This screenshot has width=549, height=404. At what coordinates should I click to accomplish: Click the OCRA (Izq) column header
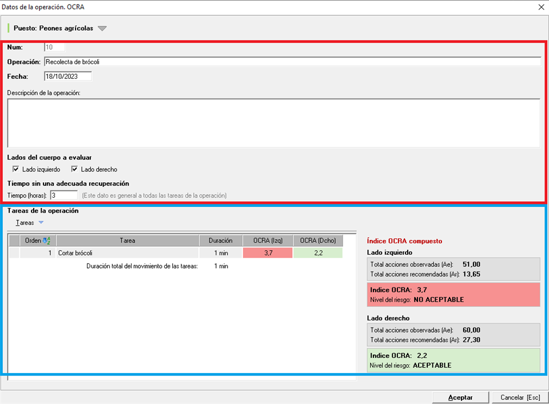[268, 241]
